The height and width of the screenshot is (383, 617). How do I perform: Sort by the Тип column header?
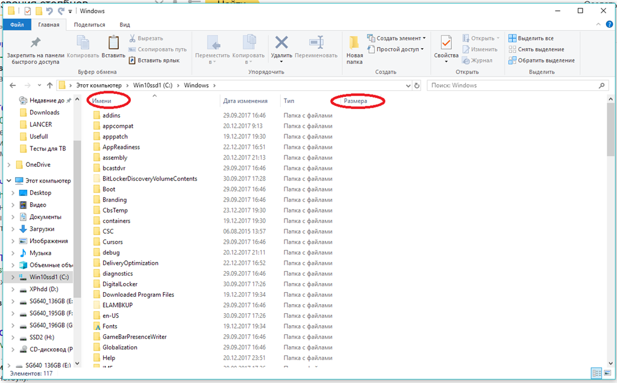click(x=289, y=101)
